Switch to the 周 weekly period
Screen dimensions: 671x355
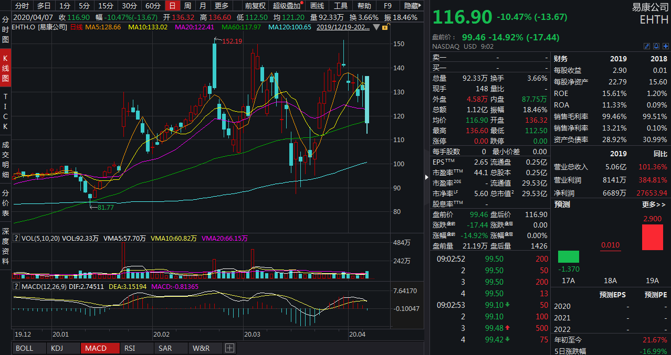tap(187, 6)
